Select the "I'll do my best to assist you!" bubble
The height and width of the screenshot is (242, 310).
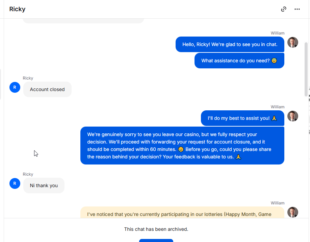[242, 118]
